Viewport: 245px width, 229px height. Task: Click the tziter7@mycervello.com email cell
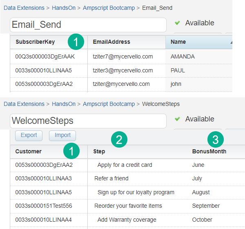coord(123,56)
